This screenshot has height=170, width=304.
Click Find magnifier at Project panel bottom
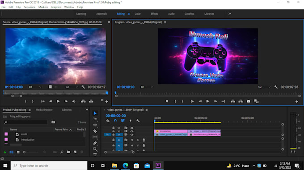[x=62, y=152]
